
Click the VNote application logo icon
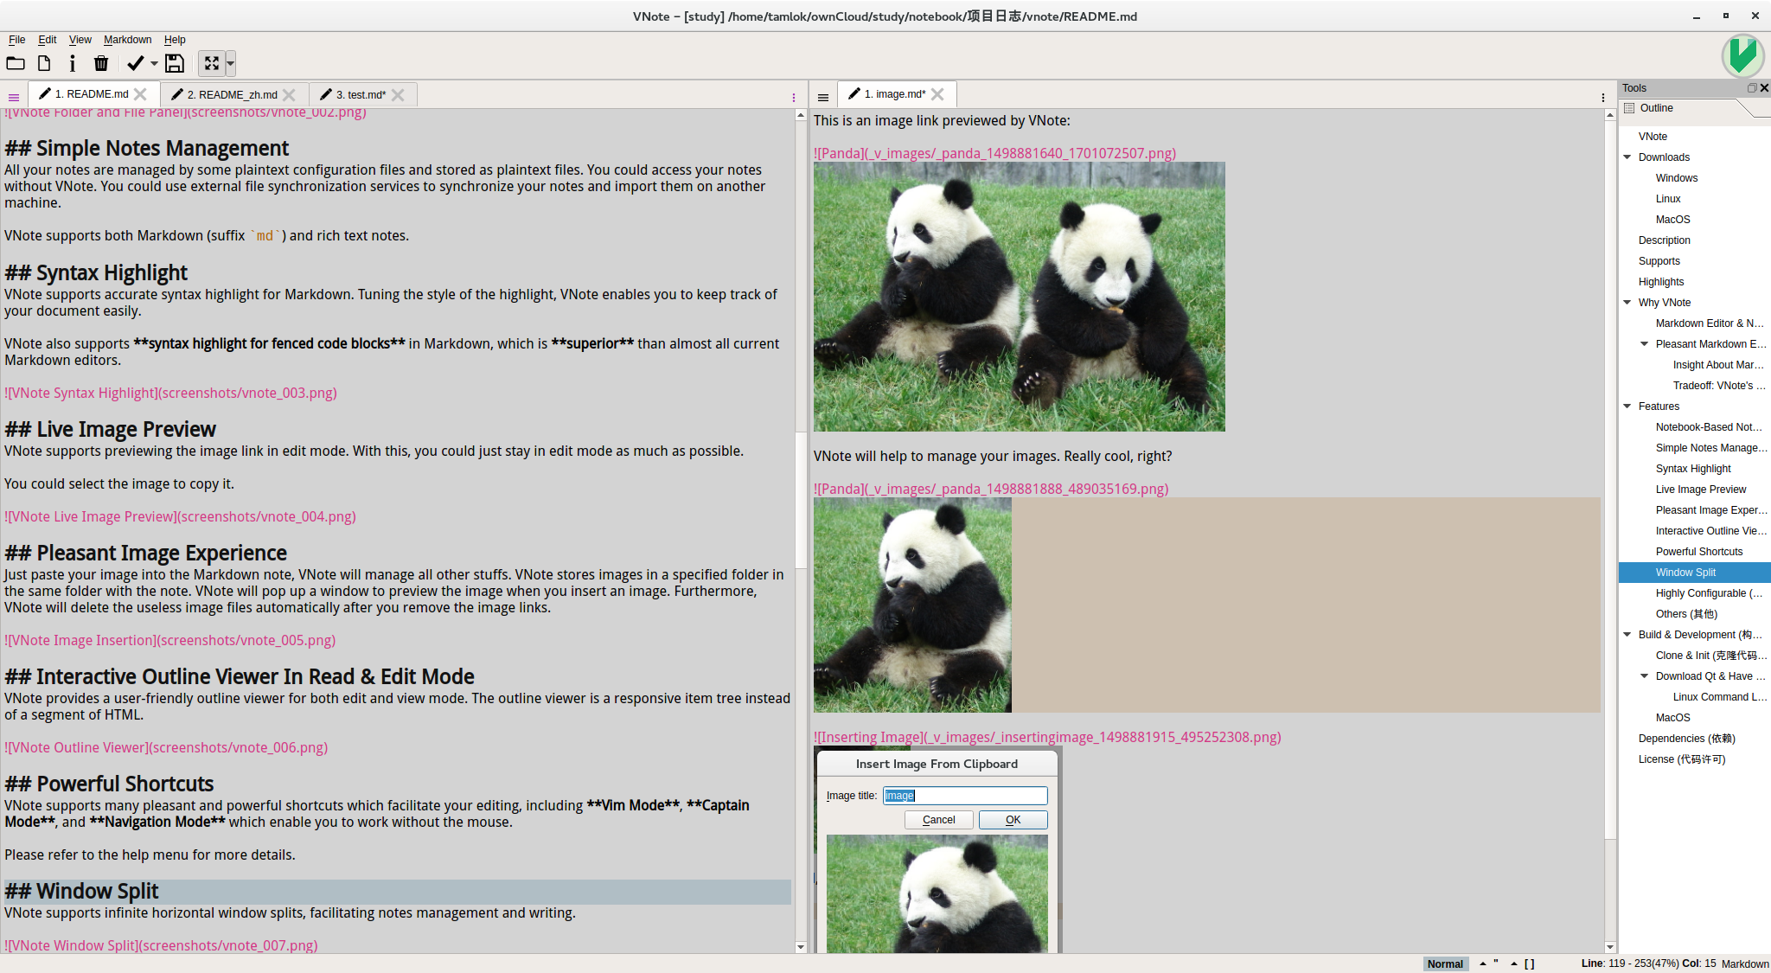coord(1741,54)
